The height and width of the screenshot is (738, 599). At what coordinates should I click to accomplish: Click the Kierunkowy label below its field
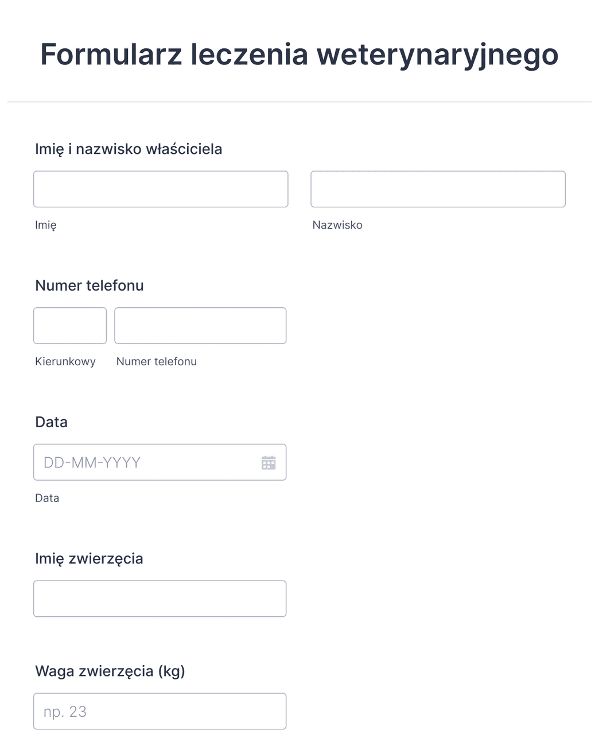(x=65, y=361)
